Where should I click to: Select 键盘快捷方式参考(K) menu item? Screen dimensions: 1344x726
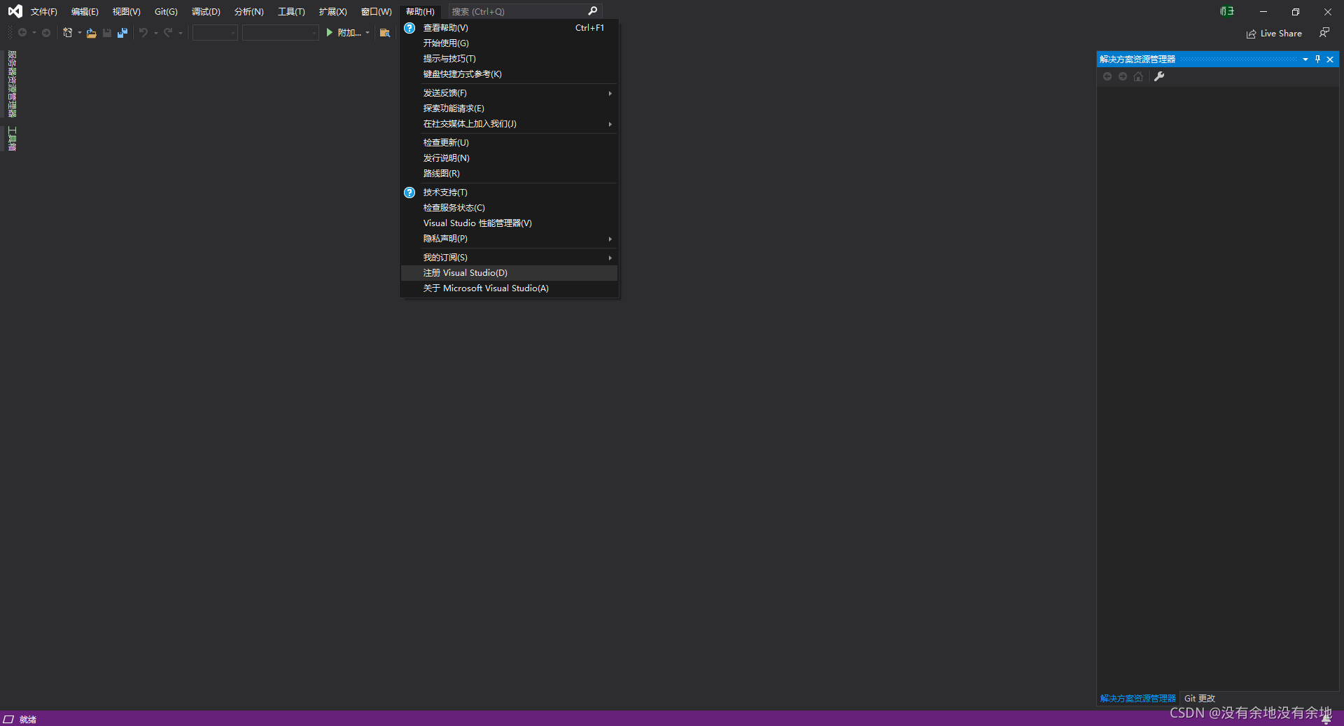coord(509,74)
